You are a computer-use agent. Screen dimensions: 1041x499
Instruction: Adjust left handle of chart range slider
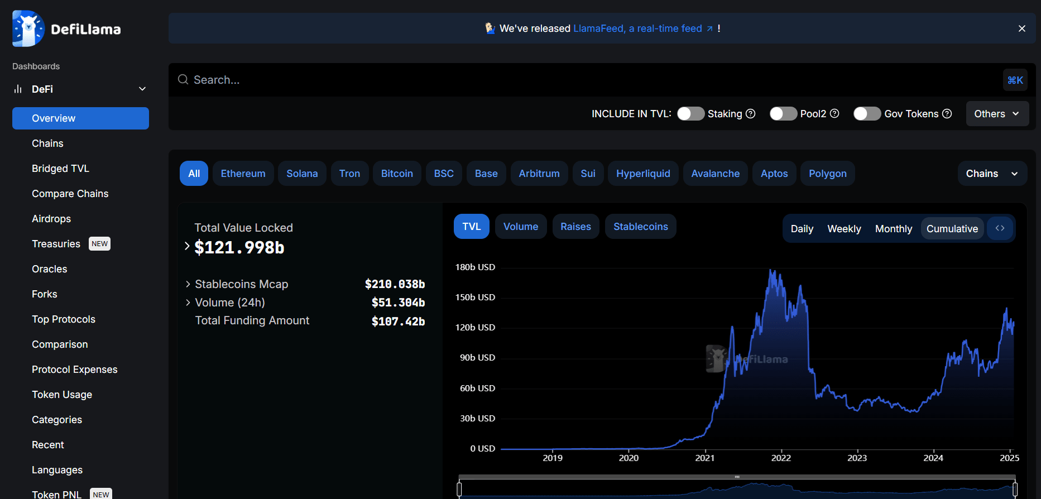click(459, 490)
